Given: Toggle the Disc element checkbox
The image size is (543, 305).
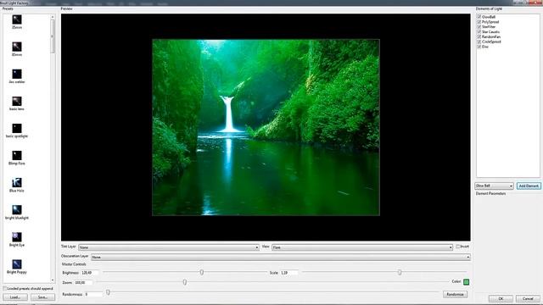Looking at the screenshot, I should click(479, 47).
